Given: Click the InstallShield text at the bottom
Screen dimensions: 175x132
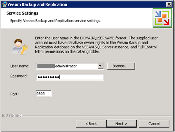Looking at the screenshot, I should (x=12, y=115).
